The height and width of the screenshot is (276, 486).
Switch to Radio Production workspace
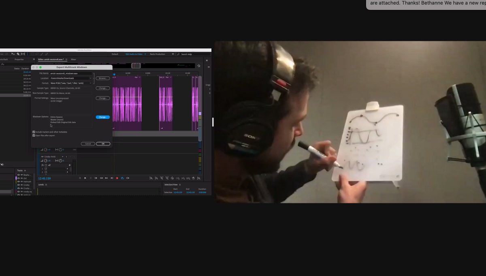[158, 54]
